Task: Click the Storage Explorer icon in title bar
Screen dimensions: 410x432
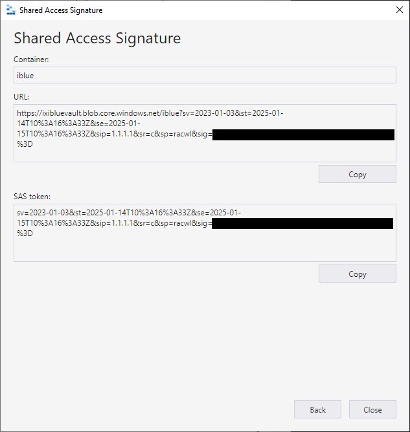Action: click(x=10, y=10)
